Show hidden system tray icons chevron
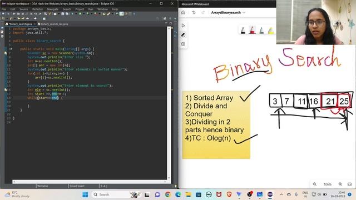 (x=281, y=194)
